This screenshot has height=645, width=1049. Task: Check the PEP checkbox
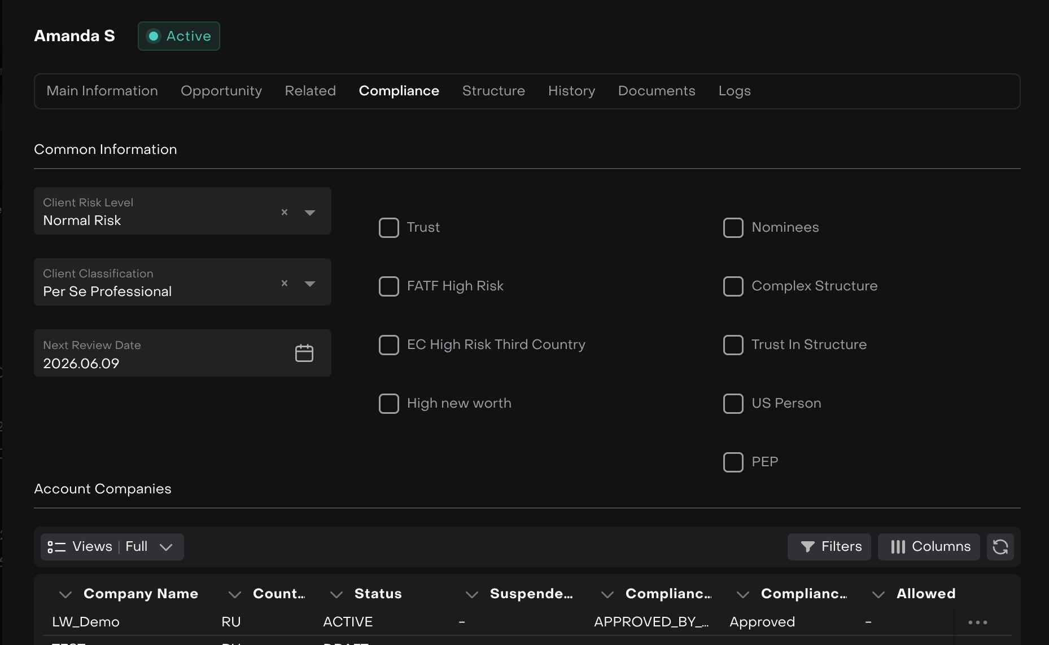(x=733, y=462)
